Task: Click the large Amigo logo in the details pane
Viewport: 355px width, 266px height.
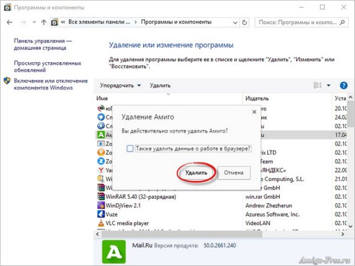Action: (114, 252)
